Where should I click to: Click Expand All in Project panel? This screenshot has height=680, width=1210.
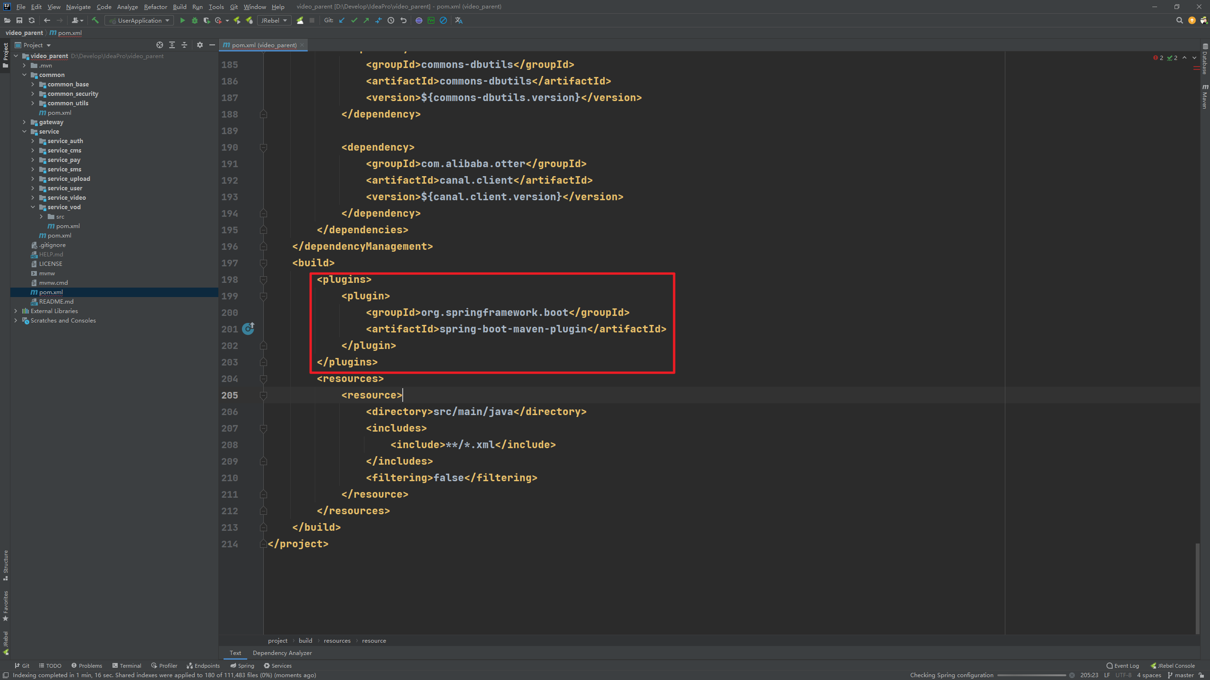[172, 45]
